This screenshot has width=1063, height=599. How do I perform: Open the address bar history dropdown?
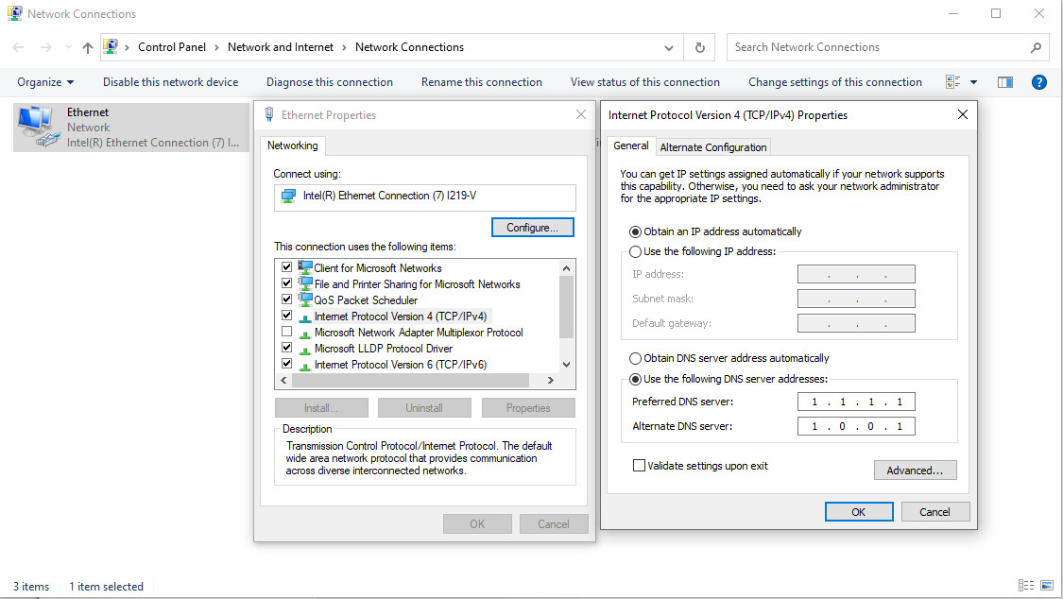[x=669, y=47]
